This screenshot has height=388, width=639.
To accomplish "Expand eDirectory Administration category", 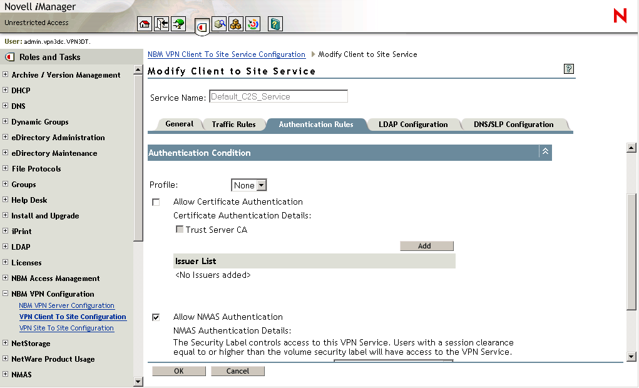I will point(5,136).
